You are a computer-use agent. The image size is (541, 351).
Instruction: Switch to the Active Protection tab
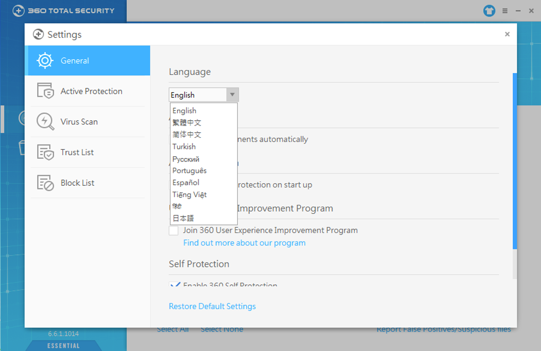tap(88, 91)
